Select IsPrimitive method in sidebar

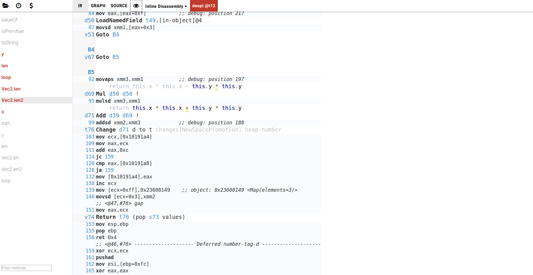(x=12, y=31)
